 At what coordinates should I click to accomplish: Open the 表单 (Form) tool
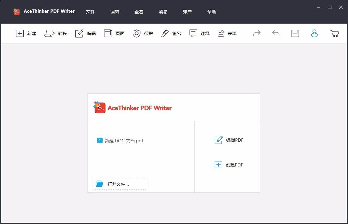tap(227, 33)
